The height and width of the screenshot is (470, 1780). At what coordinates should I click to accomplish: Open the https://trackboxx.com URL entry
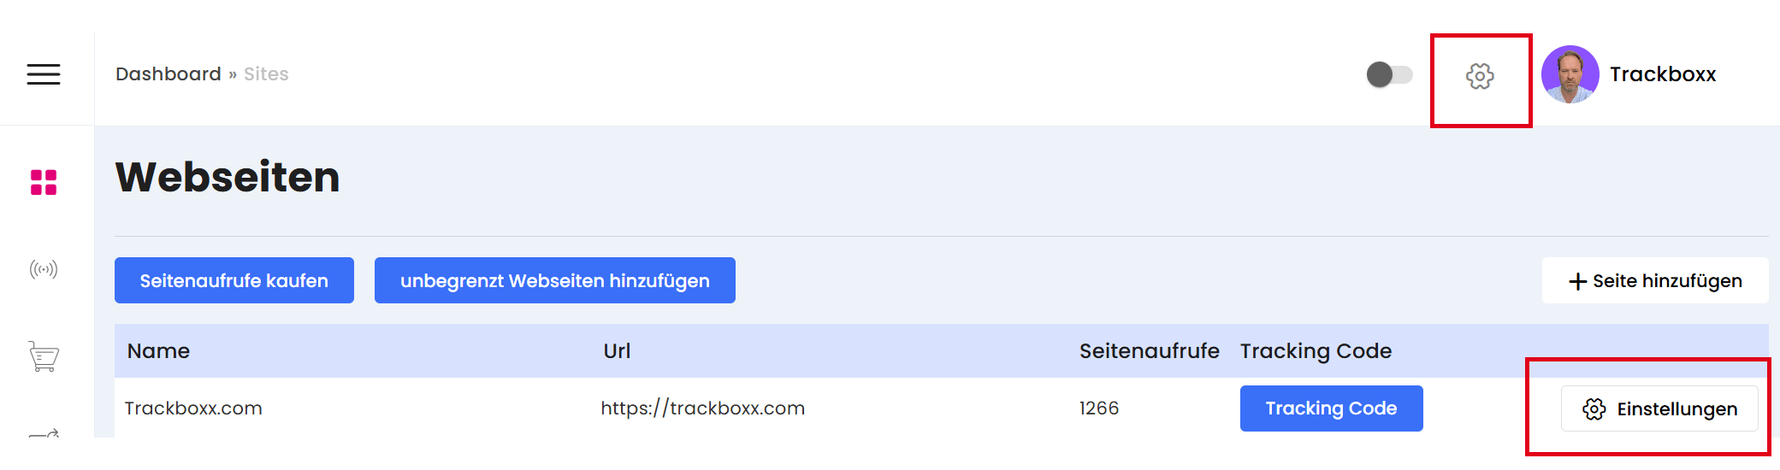(x=702, y=408)
